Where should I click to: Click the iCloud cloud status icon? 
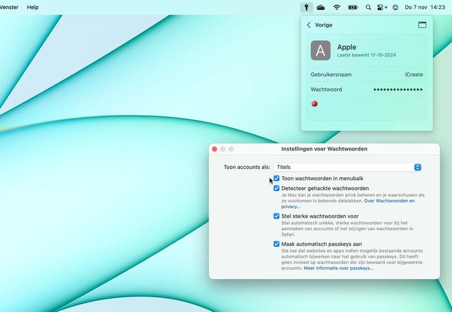tap(320, 7)
